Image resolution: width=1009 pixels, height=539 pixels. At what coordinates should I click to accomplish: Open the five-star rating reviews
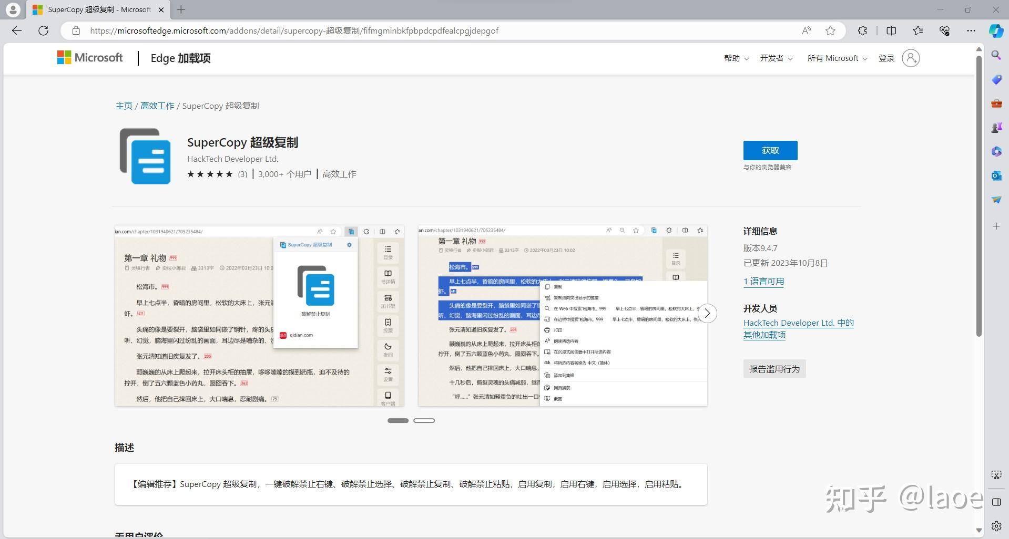point(217,174)
